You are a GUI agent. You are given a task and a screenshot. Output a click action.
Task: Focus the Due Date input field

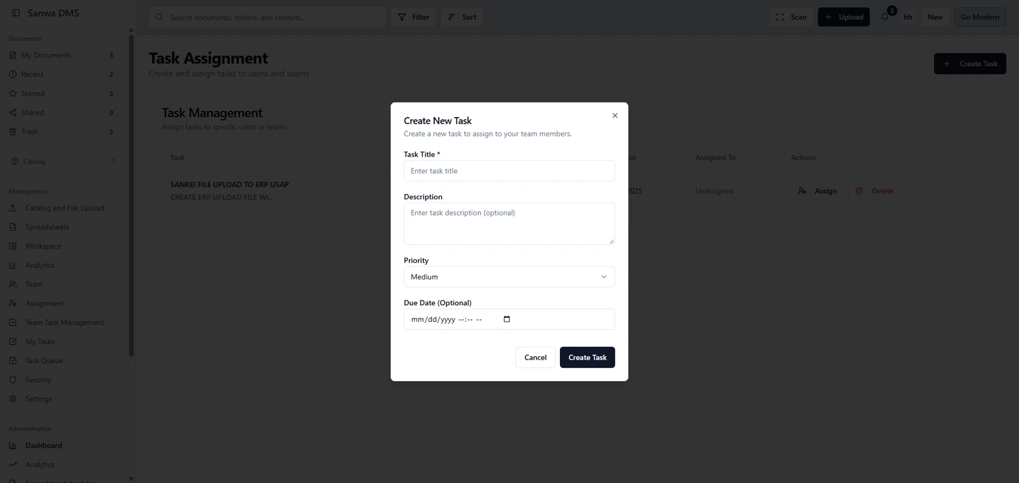pos(509,319)
